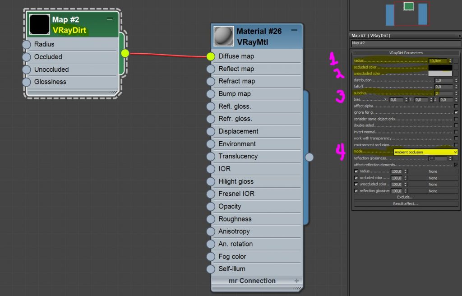Click the VRayDirt node output socket
Viewport: 462px width, 296px height.
coord(125,53)
